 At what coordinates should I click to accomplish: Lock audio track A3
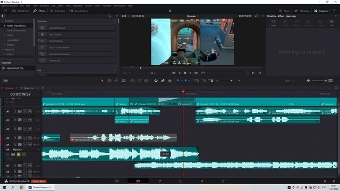click(x=15, y=129)
